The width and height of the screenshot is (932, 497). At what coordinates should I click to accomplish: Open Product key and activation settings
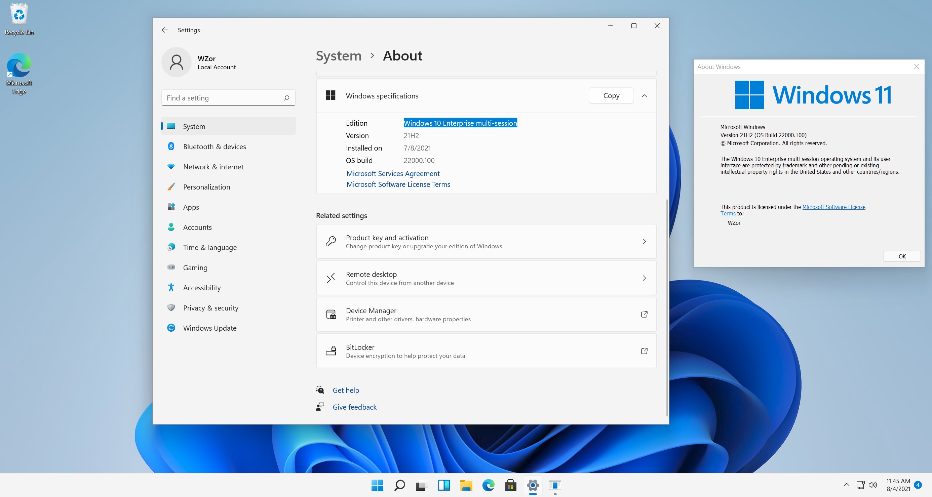(486, 241)
